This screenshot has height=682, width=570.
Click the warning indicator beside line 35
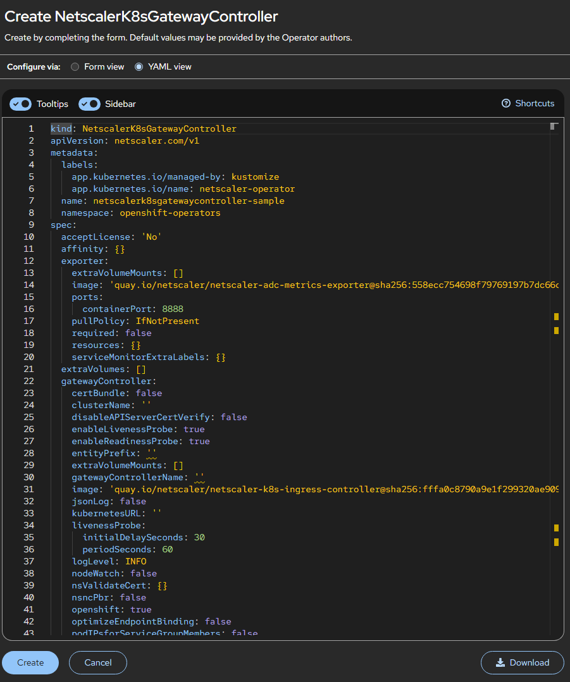555,529
